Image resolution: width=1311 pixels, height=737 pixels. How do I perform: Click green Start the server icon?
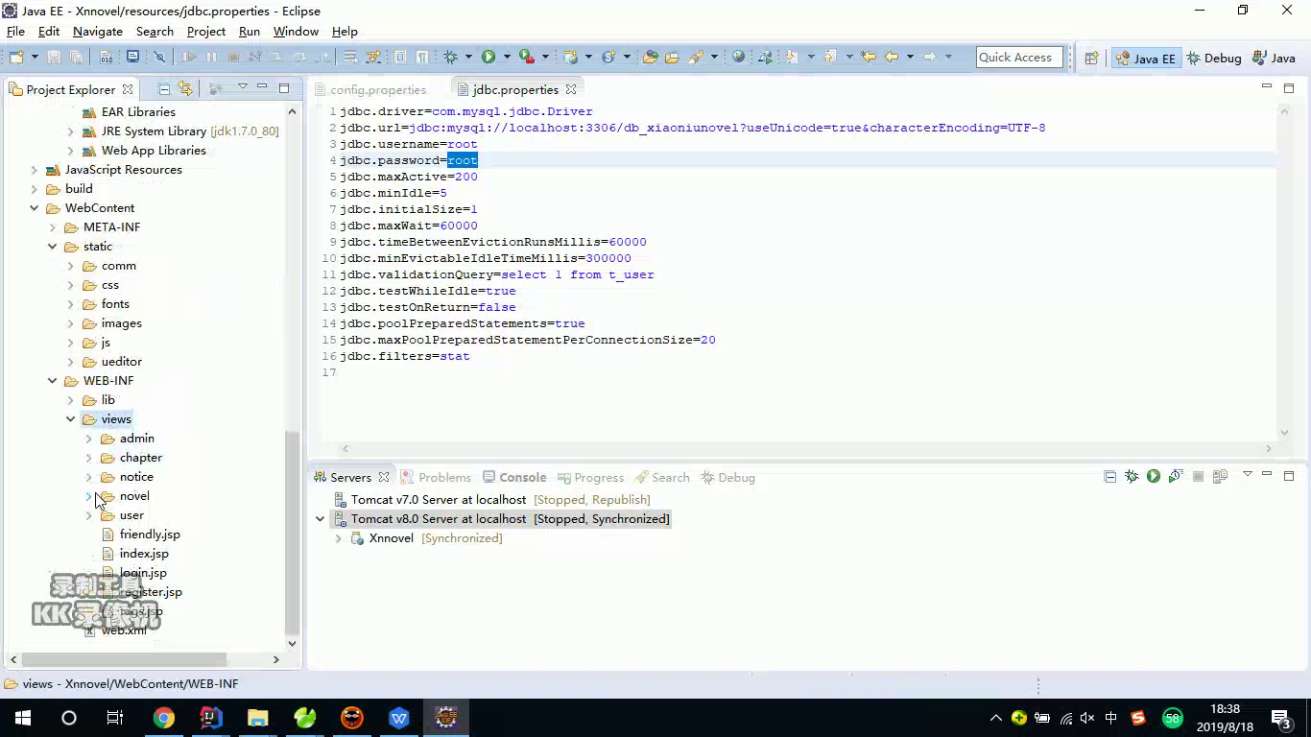1154,476
